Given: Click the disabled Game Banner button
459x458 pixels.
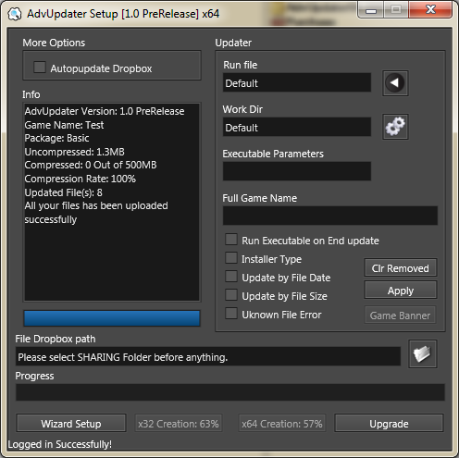Looking at the screenshot, I should [401, 315].
